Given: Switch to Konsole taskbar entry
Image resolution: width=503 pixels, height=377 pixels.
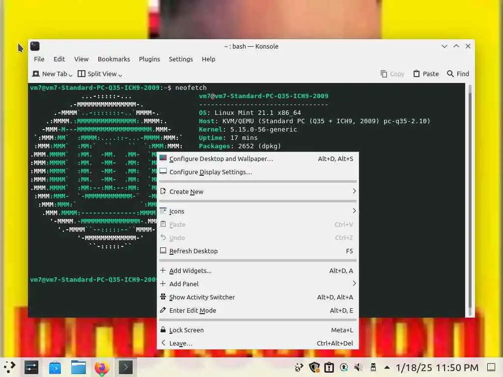Looking at the screenshot, I should tap(125, 367).
